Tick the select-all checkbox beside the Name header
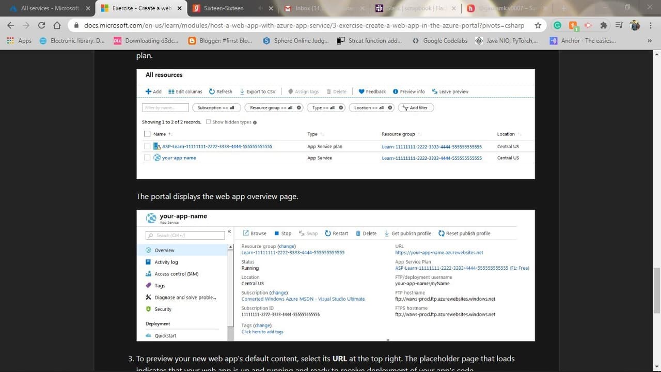 coord(147,134)
